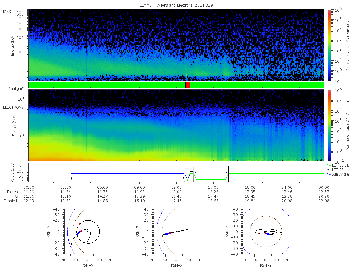Screen dimensions: 360x270
Task: Open the KSM-Y versus KSM-Z orbit plot
Action: [265, 232]
